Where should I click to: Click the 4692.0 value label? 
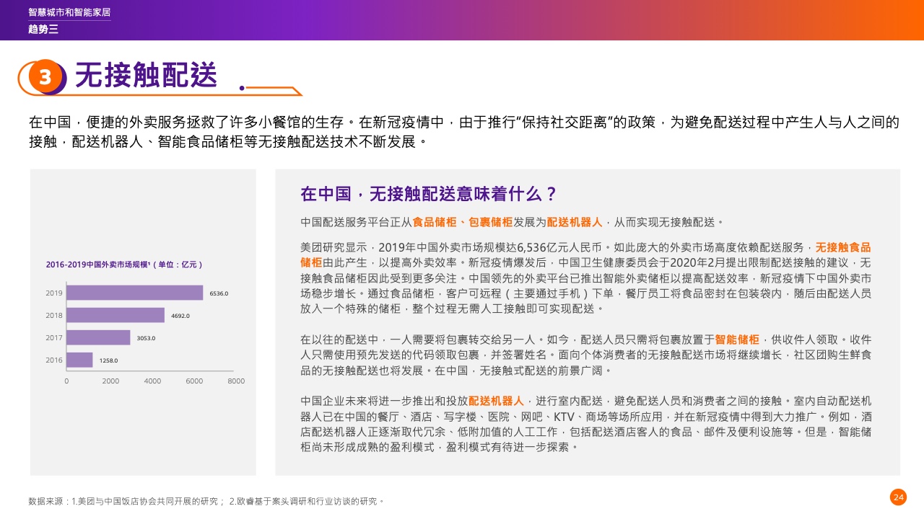pyautogui.click(x=180, y=316)
